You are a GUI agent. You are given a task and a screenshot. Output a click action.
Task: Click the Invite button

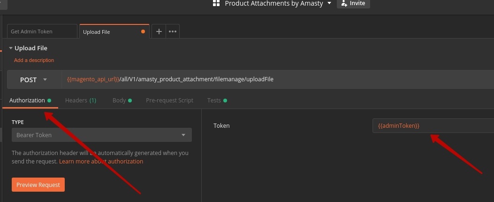[x=353, y=3]
